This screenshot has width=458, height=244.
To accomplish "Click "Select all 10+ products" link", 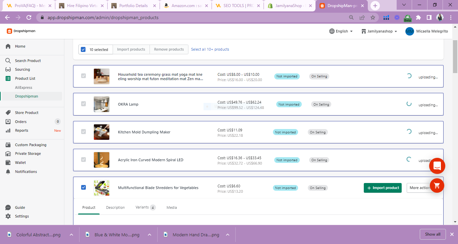I will point(210,49).
